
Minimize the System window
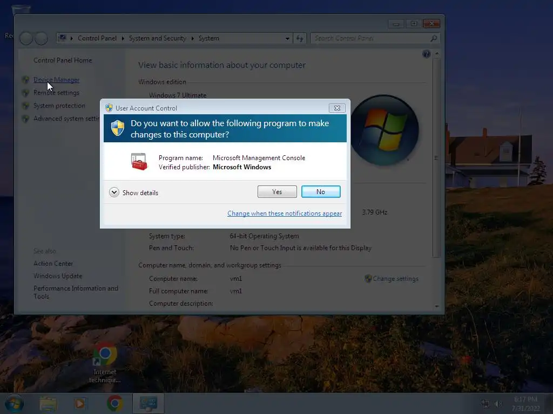[x=396, y=24]
